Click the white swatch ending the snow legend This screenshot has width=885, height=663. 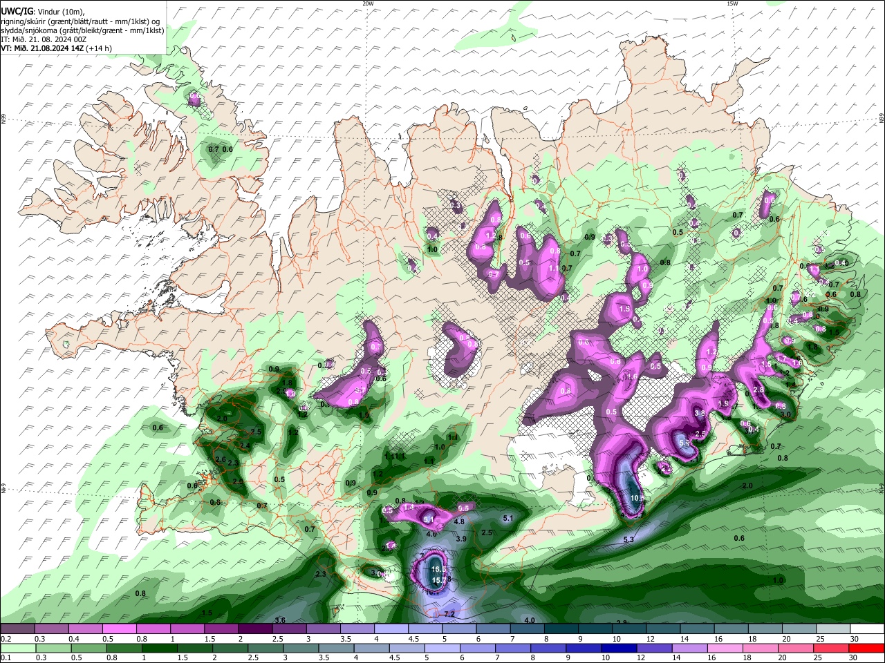[x=867, y=629]
